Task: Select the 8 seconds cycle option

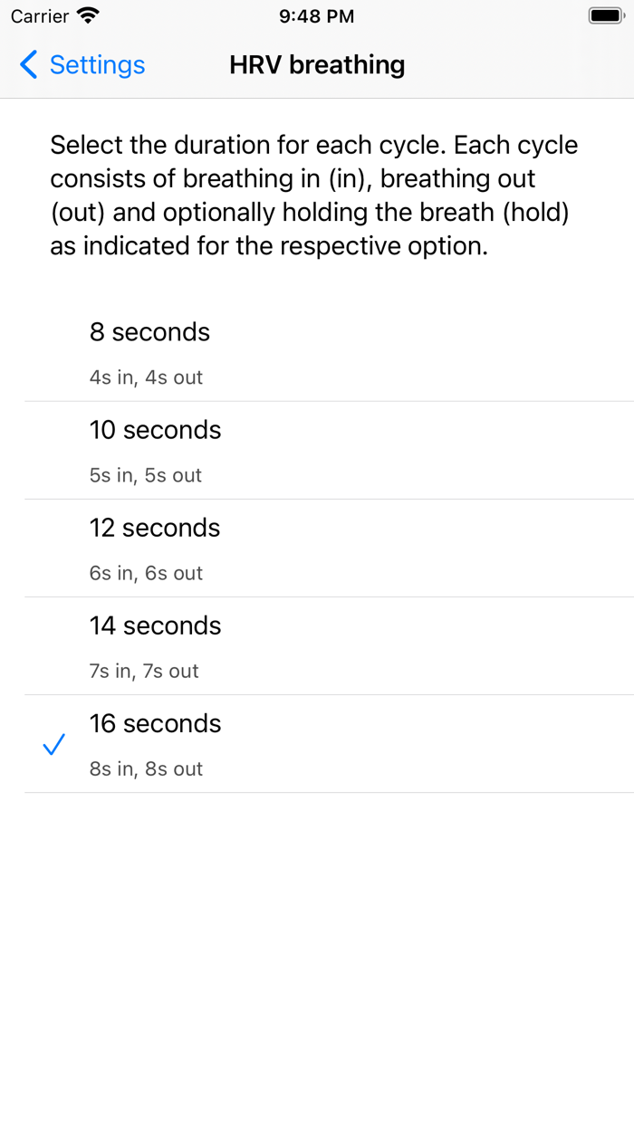Action: (x=149, y=332)
